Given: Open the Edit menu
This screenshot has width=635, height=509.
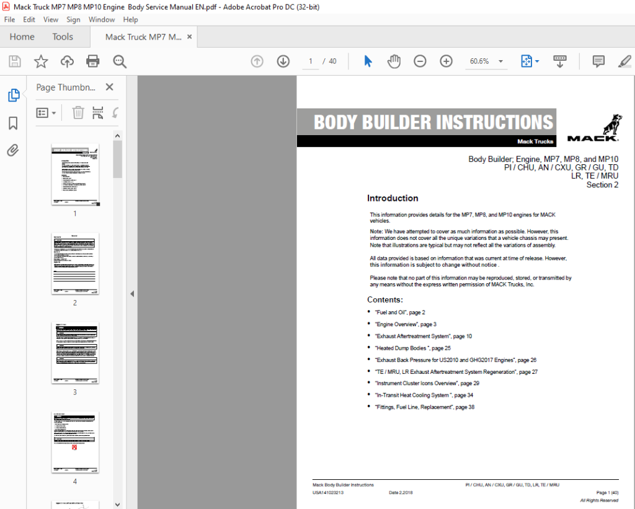Looking at the screenshot, I should [x=29, y=19].
